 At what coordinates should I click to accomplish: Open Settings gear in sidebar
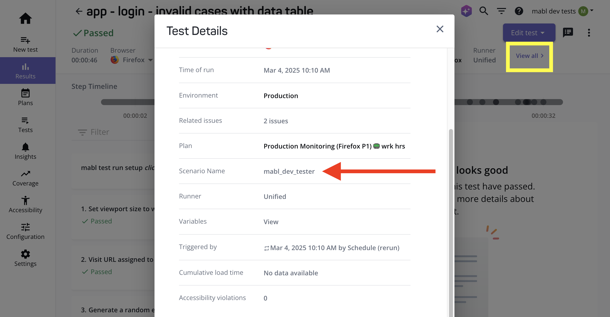pos(25,258)
